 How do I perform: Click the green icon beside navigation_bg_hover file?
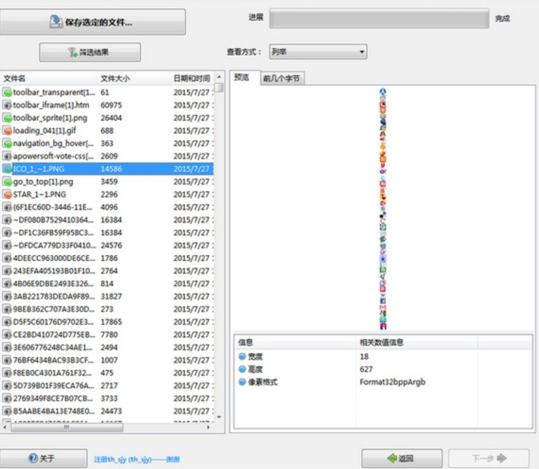tap(8, 144)
